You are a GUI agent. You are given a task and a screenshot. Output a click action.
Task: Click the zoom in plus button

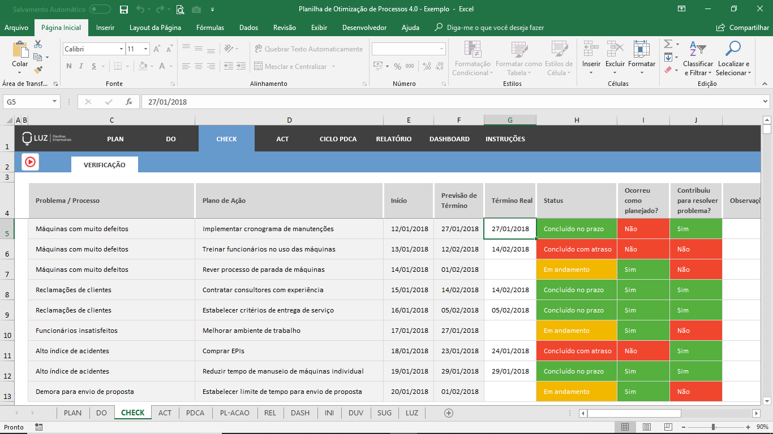click(748, 427)
